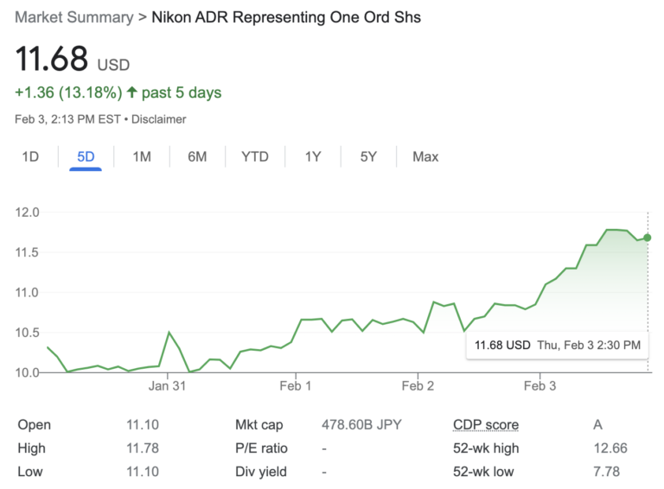Click the Jan 31 date marker on the axis

click(x=167, y=386)
